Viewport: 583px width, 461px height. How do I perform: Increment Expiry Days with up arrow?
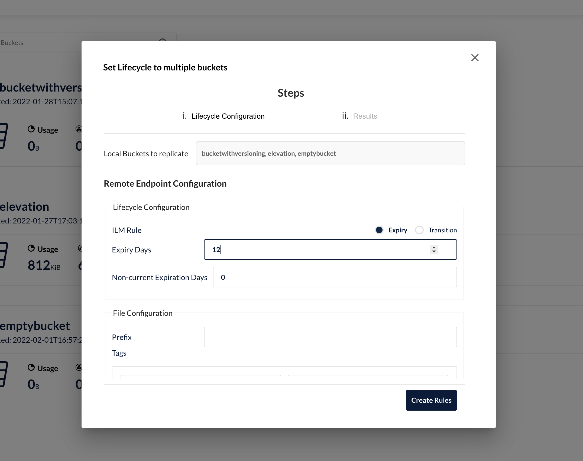pos(434,247)
